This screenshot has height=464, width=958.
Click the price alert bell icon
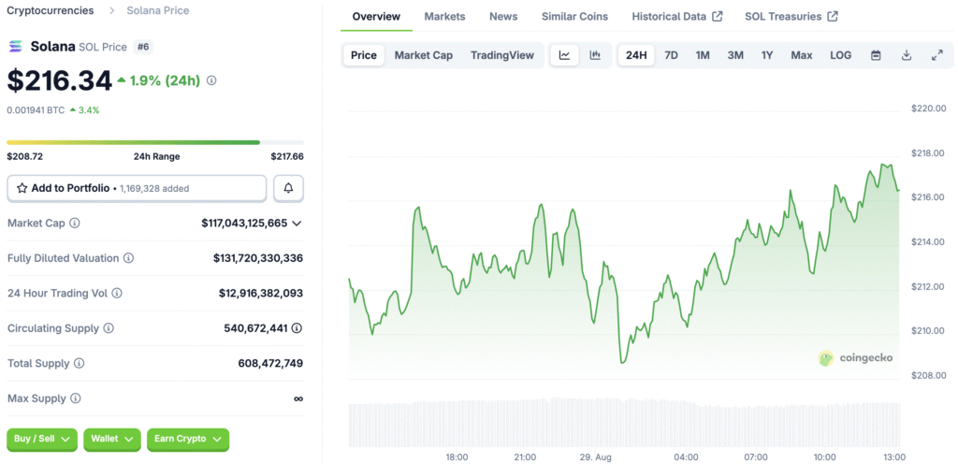click(x=288, y=188)
